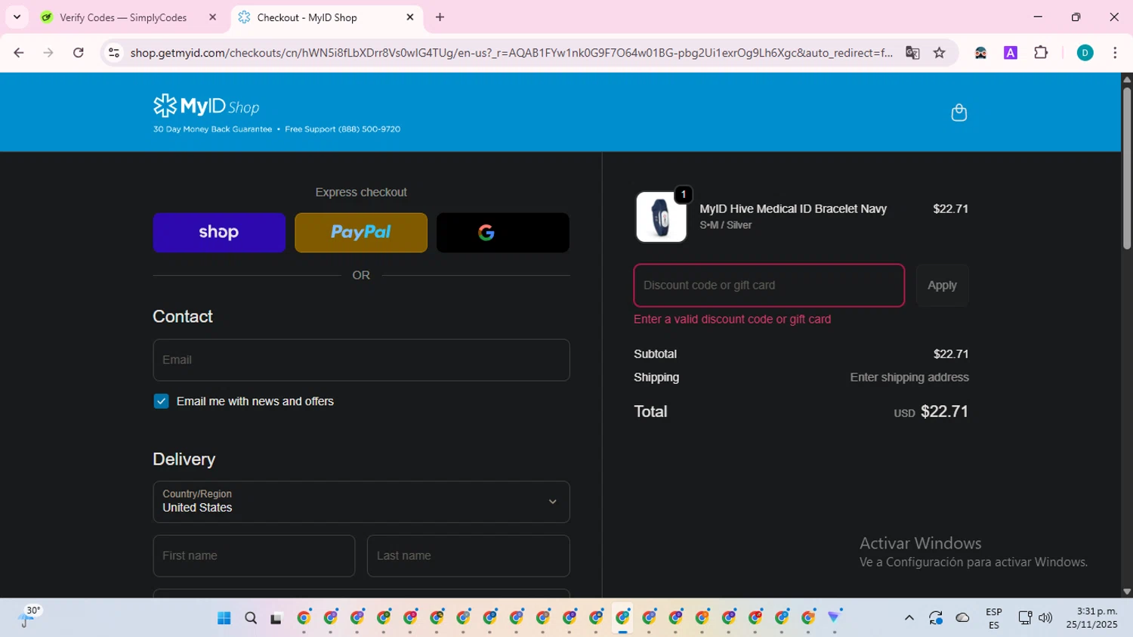Show hidden system tray icons

[x=909, y=618]
